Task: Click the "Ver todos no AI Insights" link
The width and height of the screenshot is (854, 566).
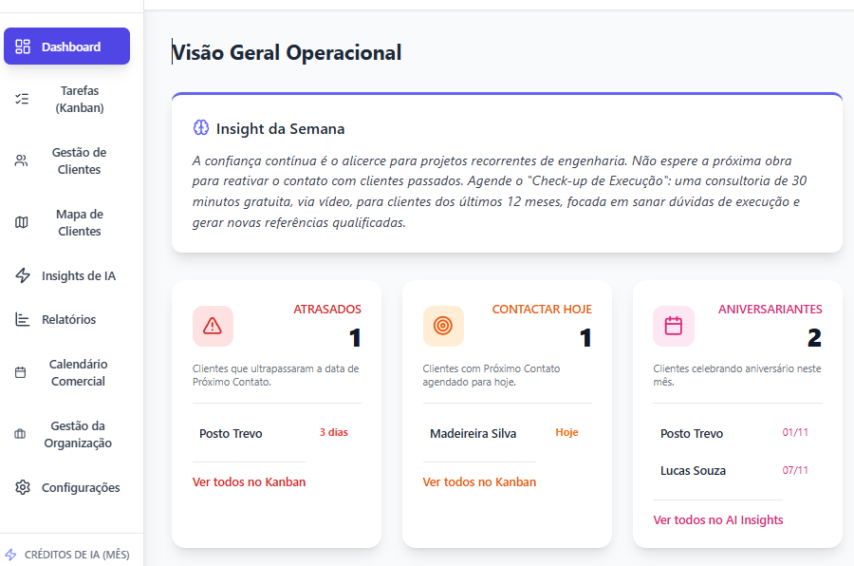Action: pyautogui.click(x=717, y=519)
